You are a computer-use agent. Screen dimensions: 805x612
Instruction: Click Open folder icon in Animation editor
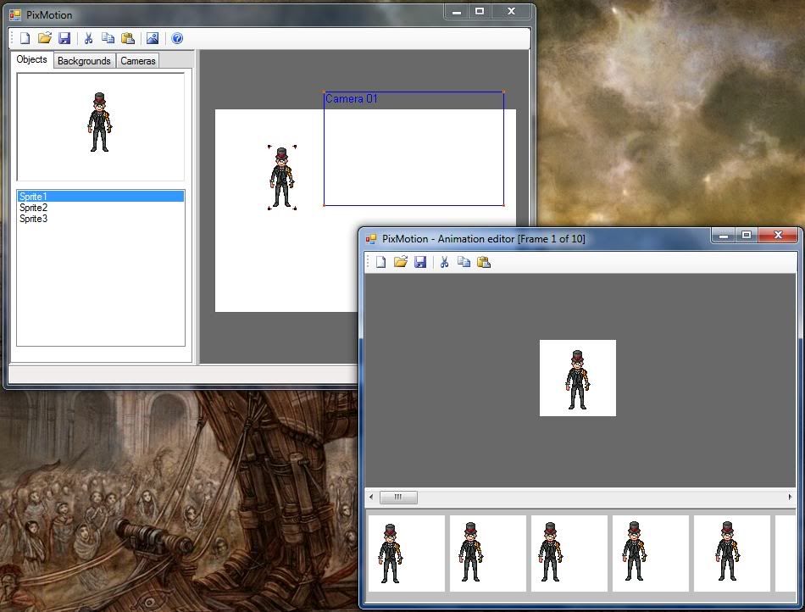(x=401, y=262)
